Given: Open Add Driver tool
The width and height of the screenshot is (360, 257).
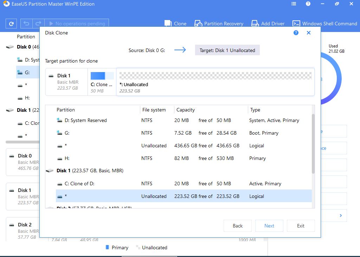Looking at the screenshot, I should pyautogui.click(x=268, y=24).
